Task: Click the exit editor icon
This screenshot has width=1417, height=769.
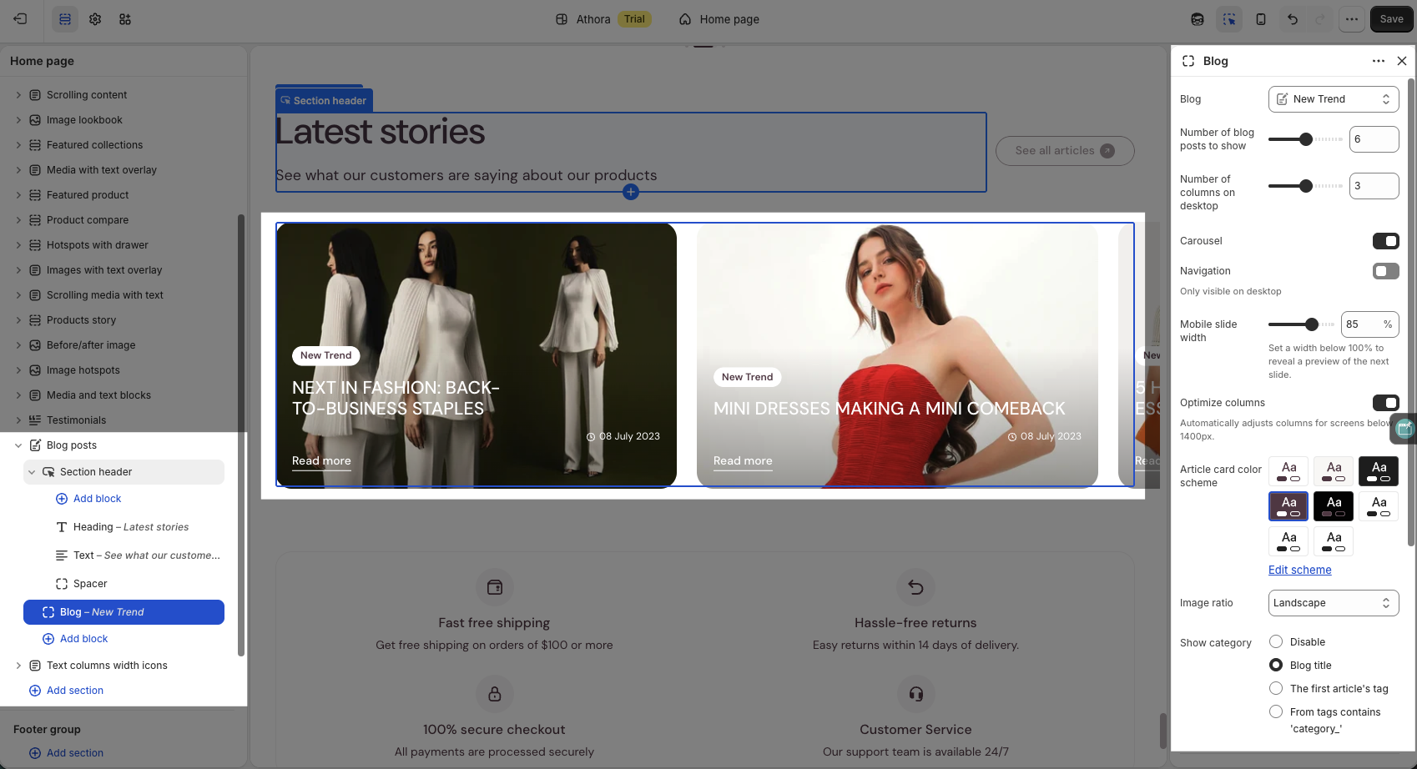Action: (21, 19)
